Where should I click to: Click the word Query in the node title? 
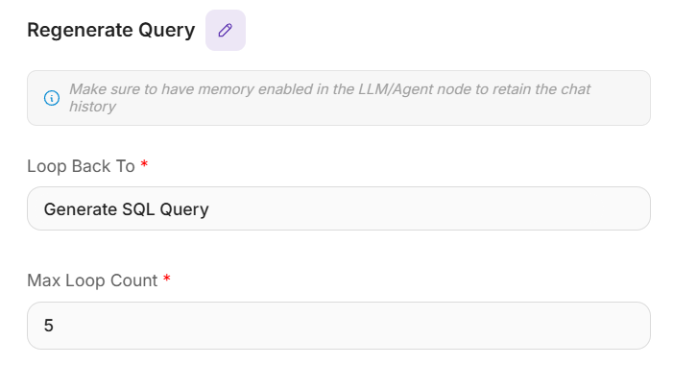coord(167,31)
